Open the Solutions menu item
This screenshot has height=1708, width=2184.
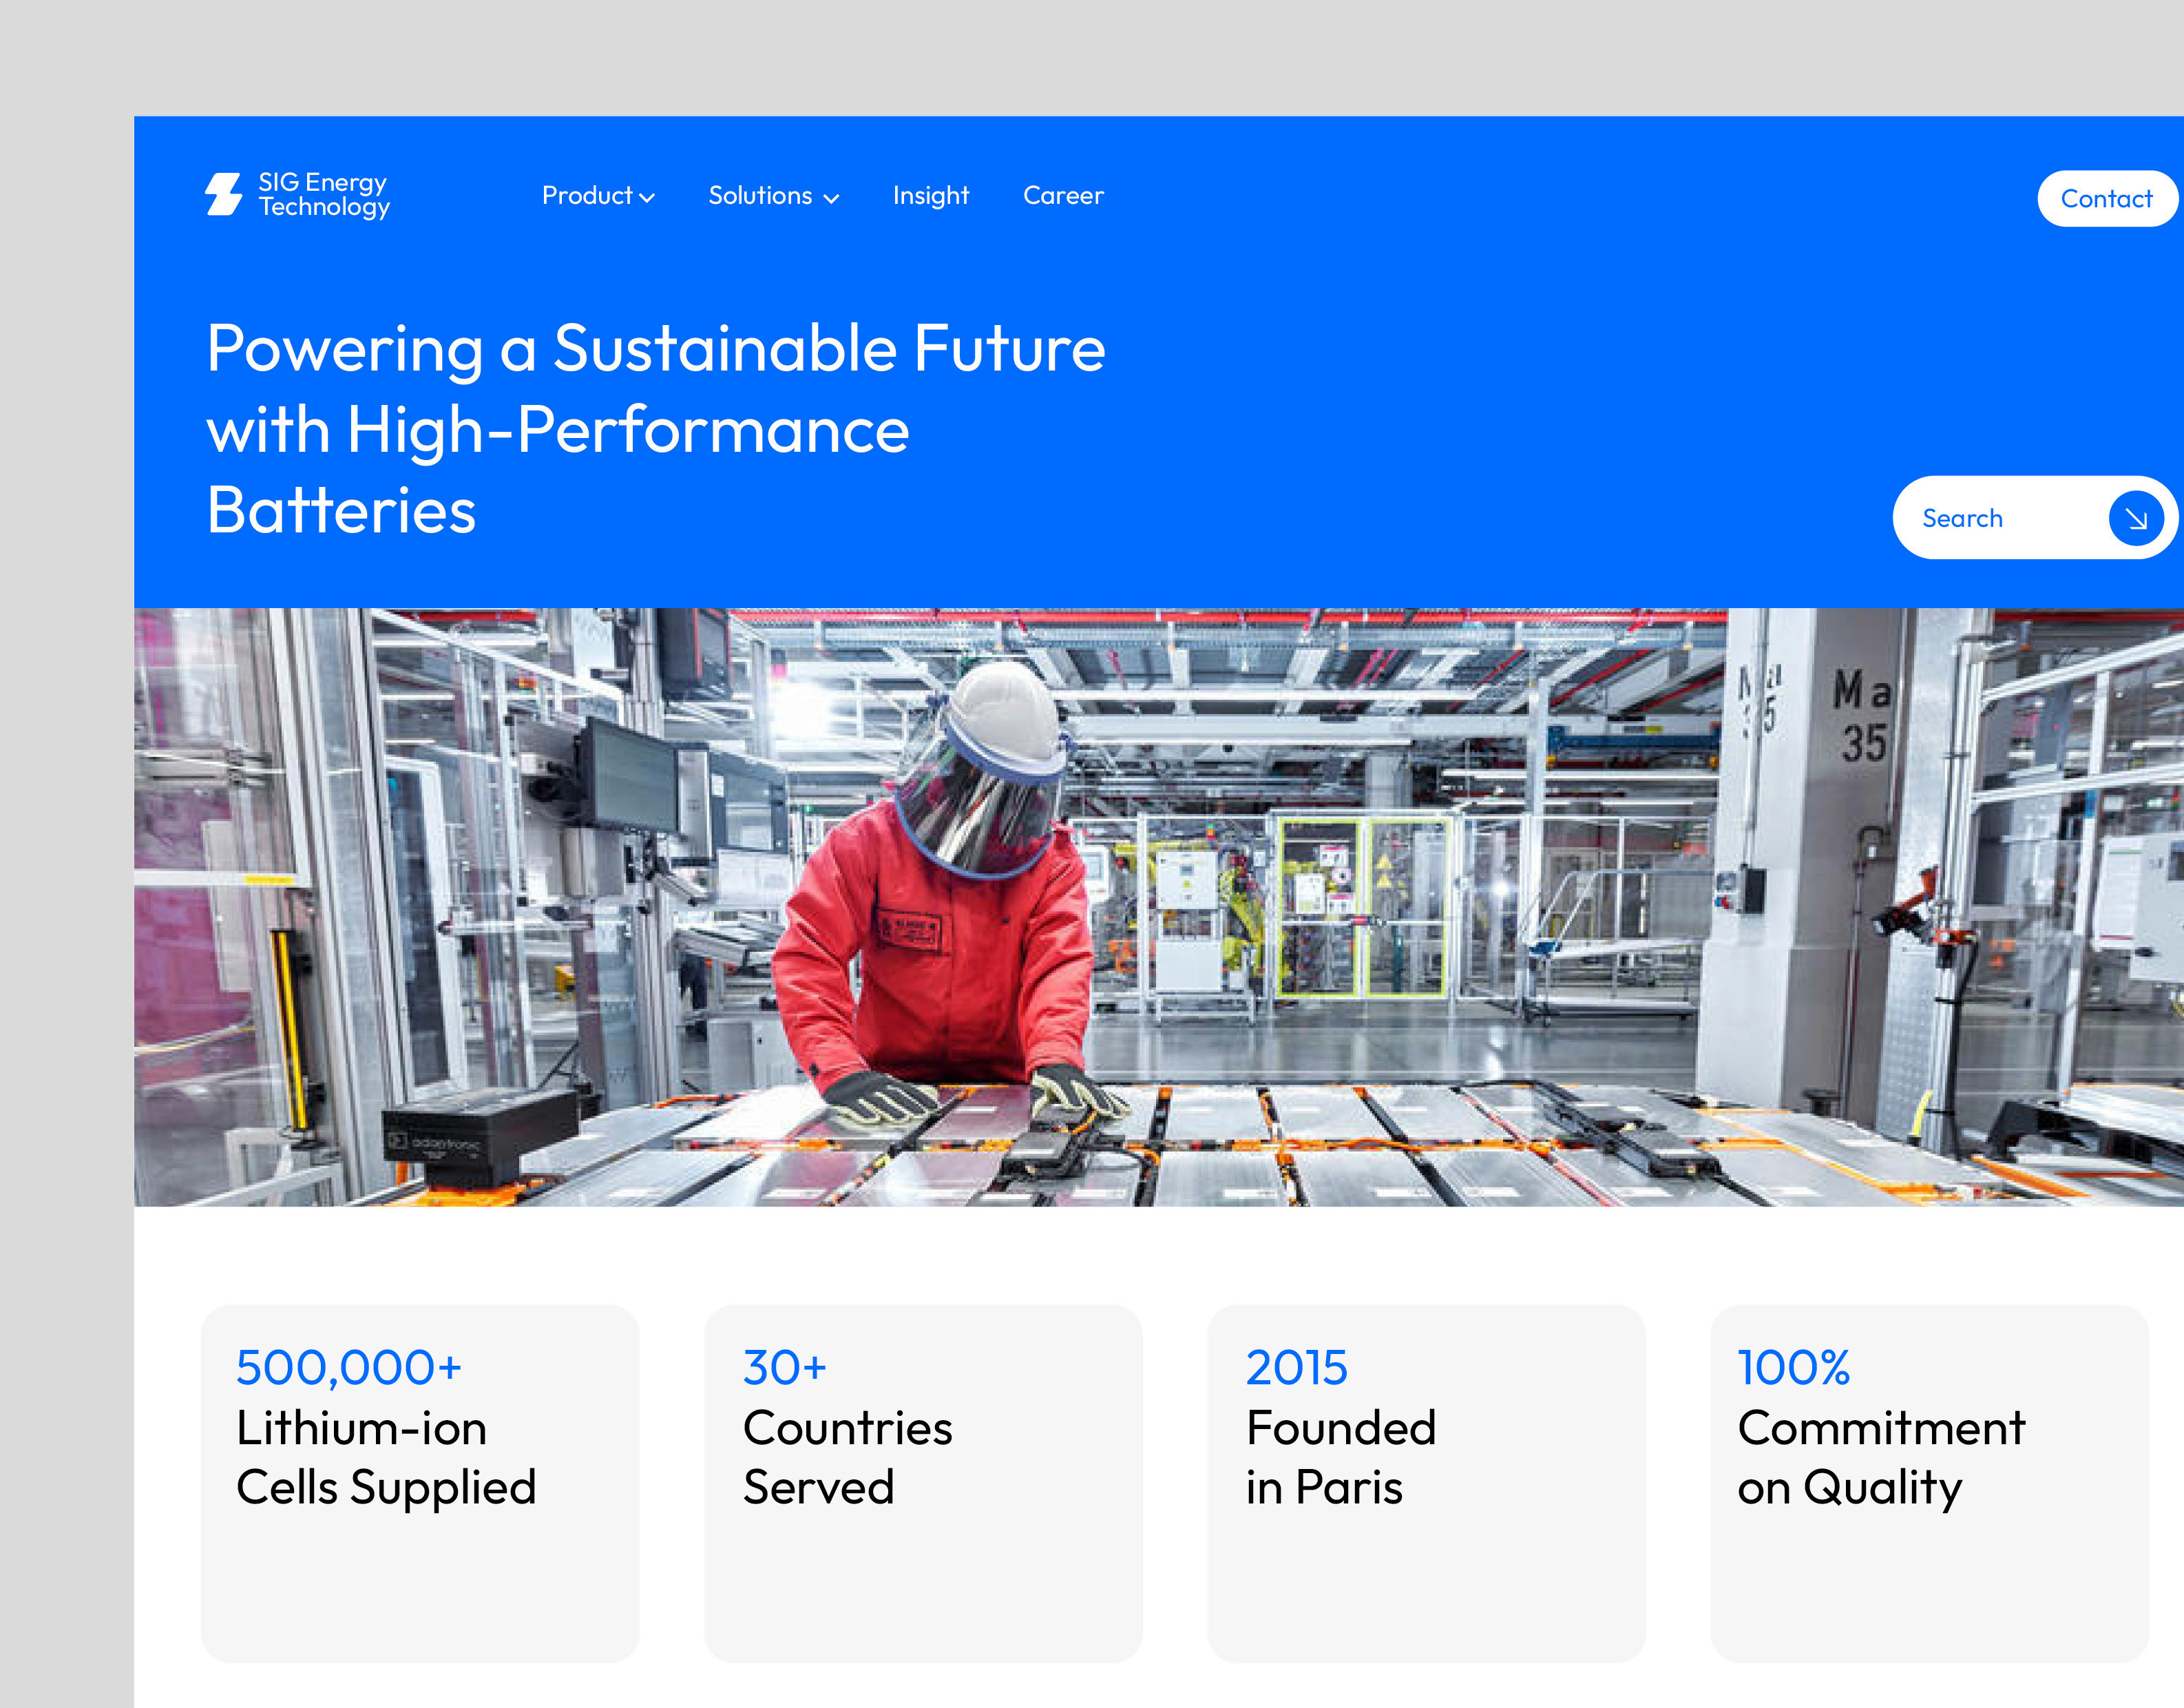point(760,196)
